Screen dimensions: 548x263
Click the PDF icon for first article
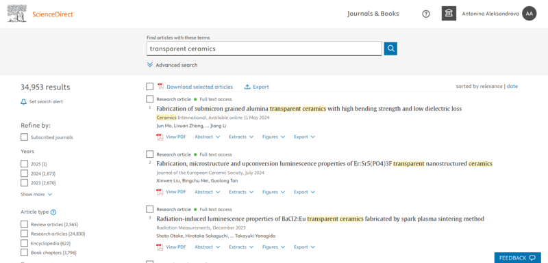[160, 137]
